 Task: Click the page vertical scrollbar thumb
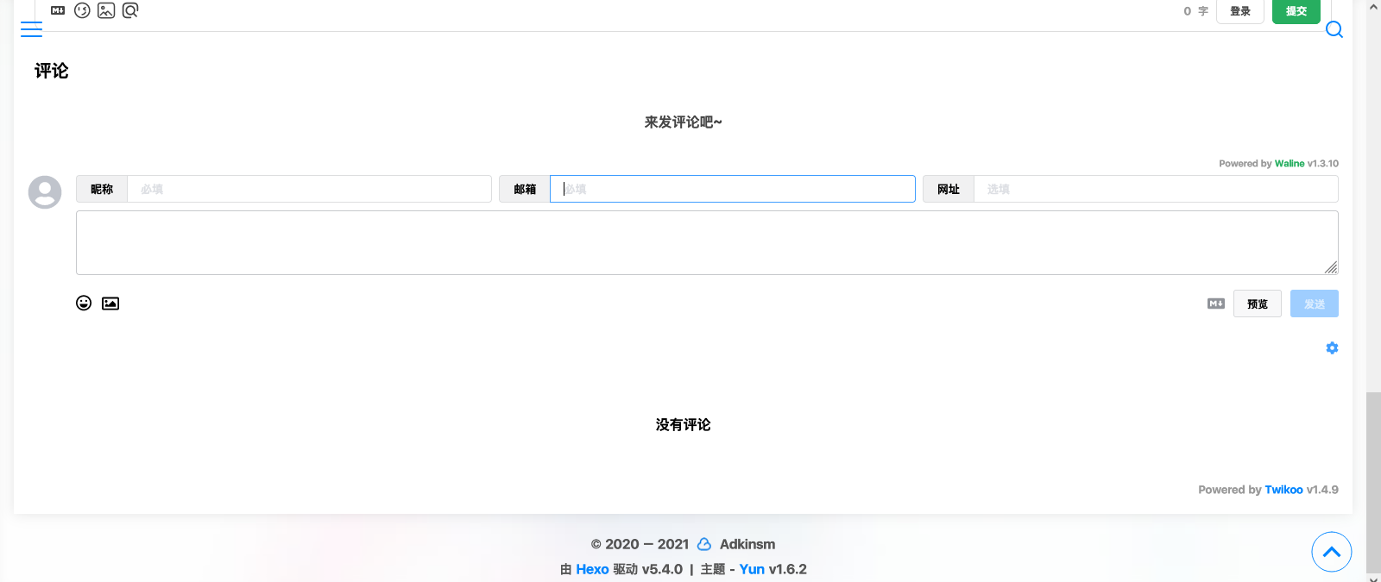coord(1373,482)
